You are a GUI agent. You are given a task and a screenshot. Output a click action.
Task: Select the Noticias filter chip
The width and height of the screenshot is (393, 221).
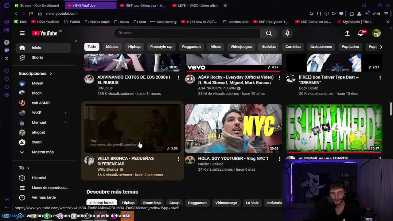tap(268, 47)
